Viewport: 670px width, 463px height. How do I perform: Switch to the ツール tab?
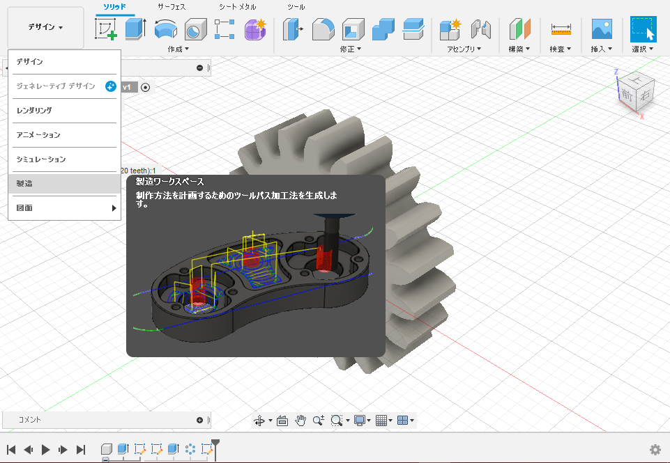[x=296, y=7]
